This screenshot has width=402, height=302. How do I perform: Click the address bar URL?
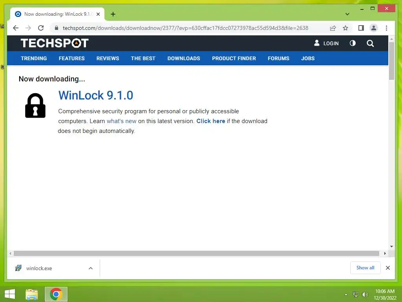(x=185, y=28)
